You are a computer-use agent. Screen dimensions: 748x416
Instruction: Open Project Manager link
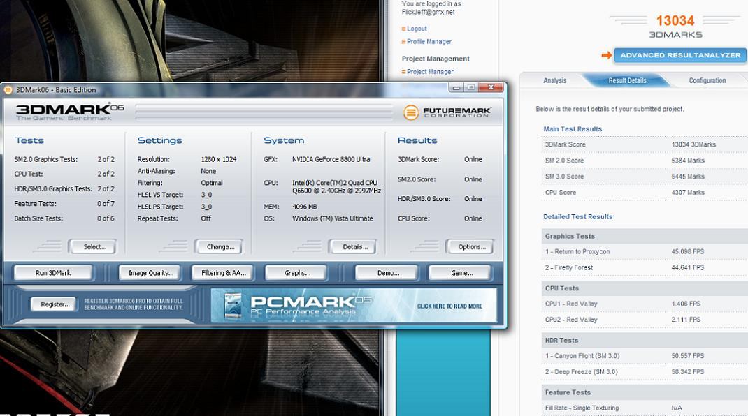(x=430, y=71)
